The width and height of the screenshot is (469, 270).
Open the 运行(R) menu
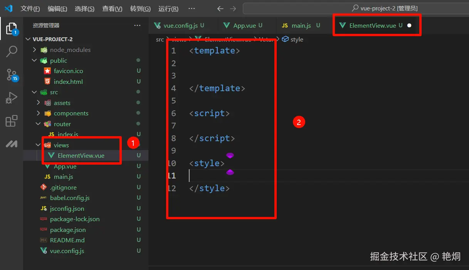(x=168, y=8)
